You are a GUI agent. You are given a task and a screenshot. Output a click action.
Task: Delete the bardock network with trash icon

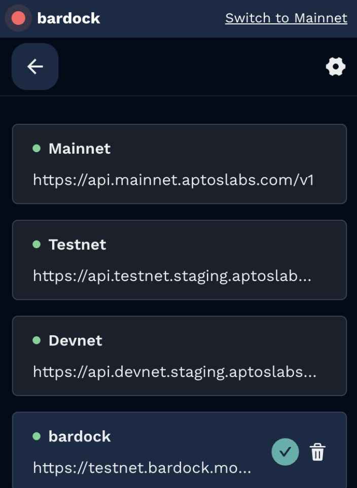pos(317,451)
